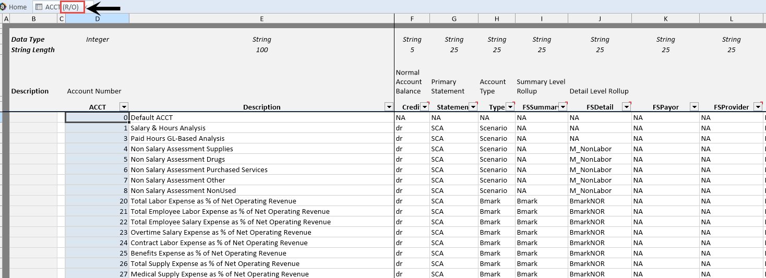Screen dimensions: 766x278
Task: Open the FSProvider column filter dropdown
Action: point(758,107)
